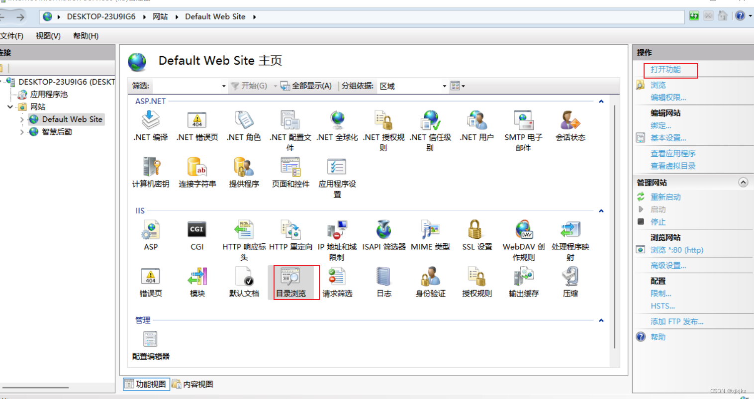Open the 身份验证 icon
The height and width of the screenshot is (399, 754).
(x=430, y=277)
